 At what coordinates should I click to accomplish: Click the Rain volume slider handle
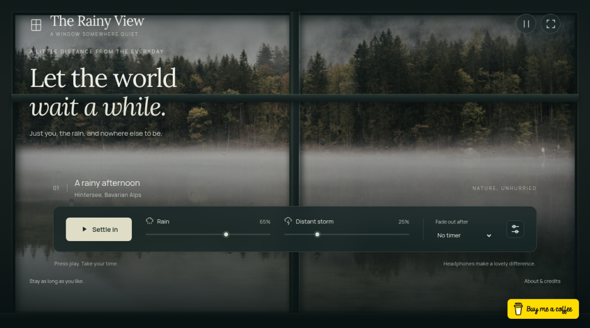(226, 234)
